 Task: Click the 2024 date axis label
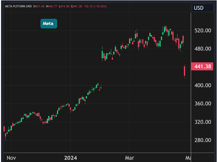[71, 158]
